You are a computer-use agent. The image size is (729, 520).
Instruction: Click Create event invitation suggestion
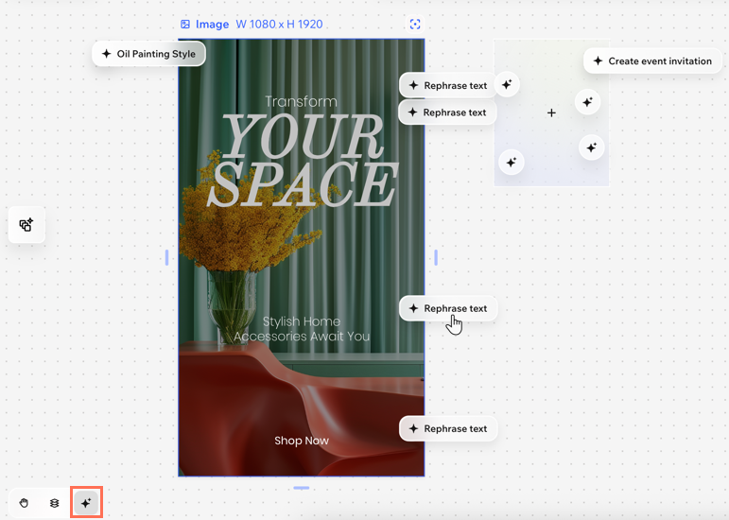[652, 61]
